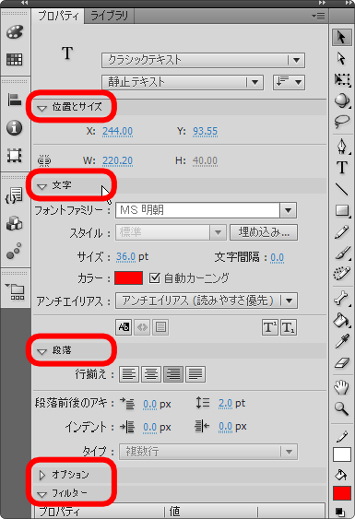Viewport: 355px width, 519px height.
Task: Open the 静止テキスト text type dropdown
Action: point(183,82)
